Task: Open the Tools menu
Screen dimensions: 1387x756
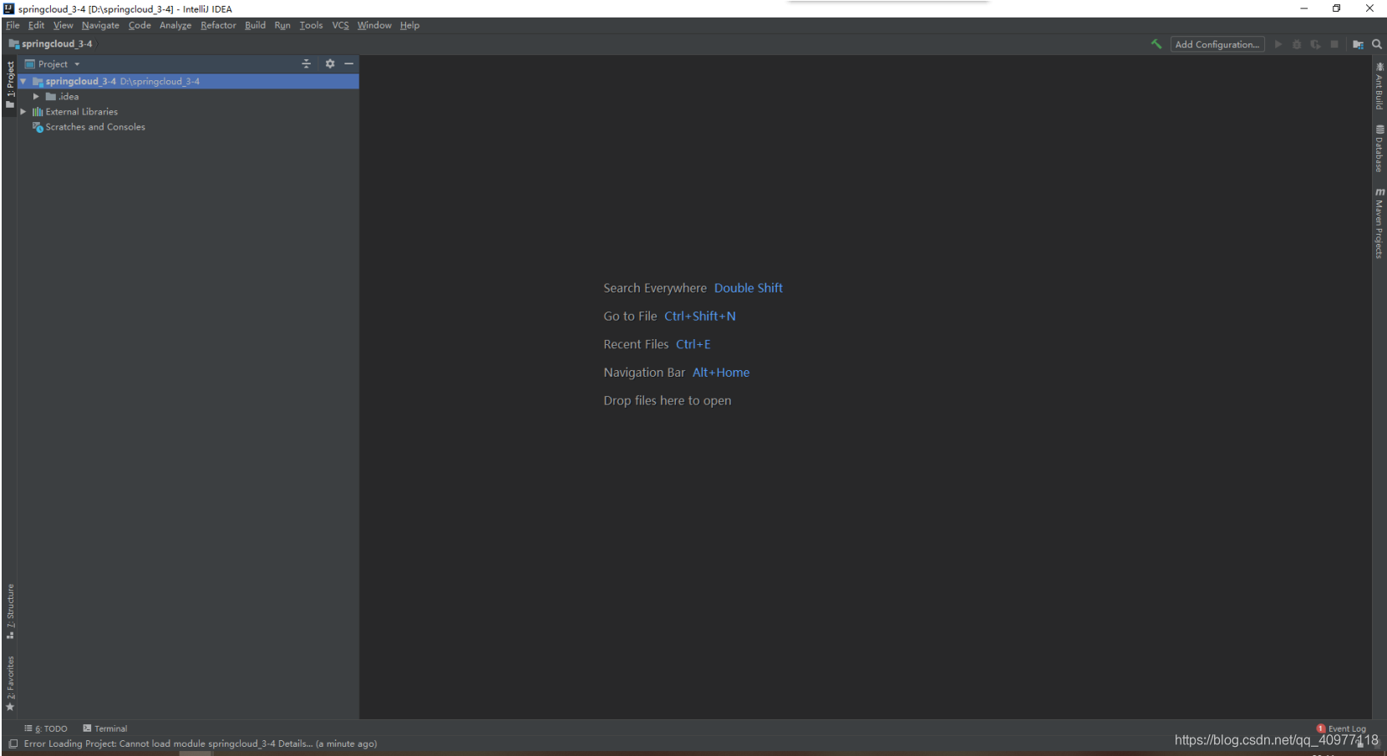Action: 311,25
